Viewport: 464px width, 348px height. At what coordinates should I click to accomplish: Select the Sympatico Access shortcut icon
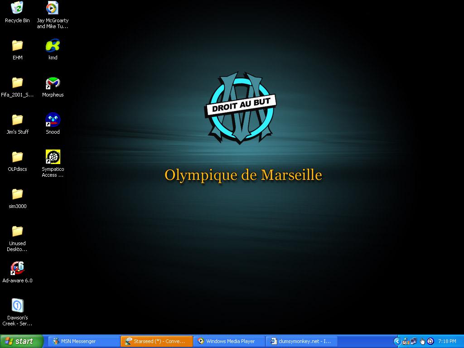(x=53, y=157)
